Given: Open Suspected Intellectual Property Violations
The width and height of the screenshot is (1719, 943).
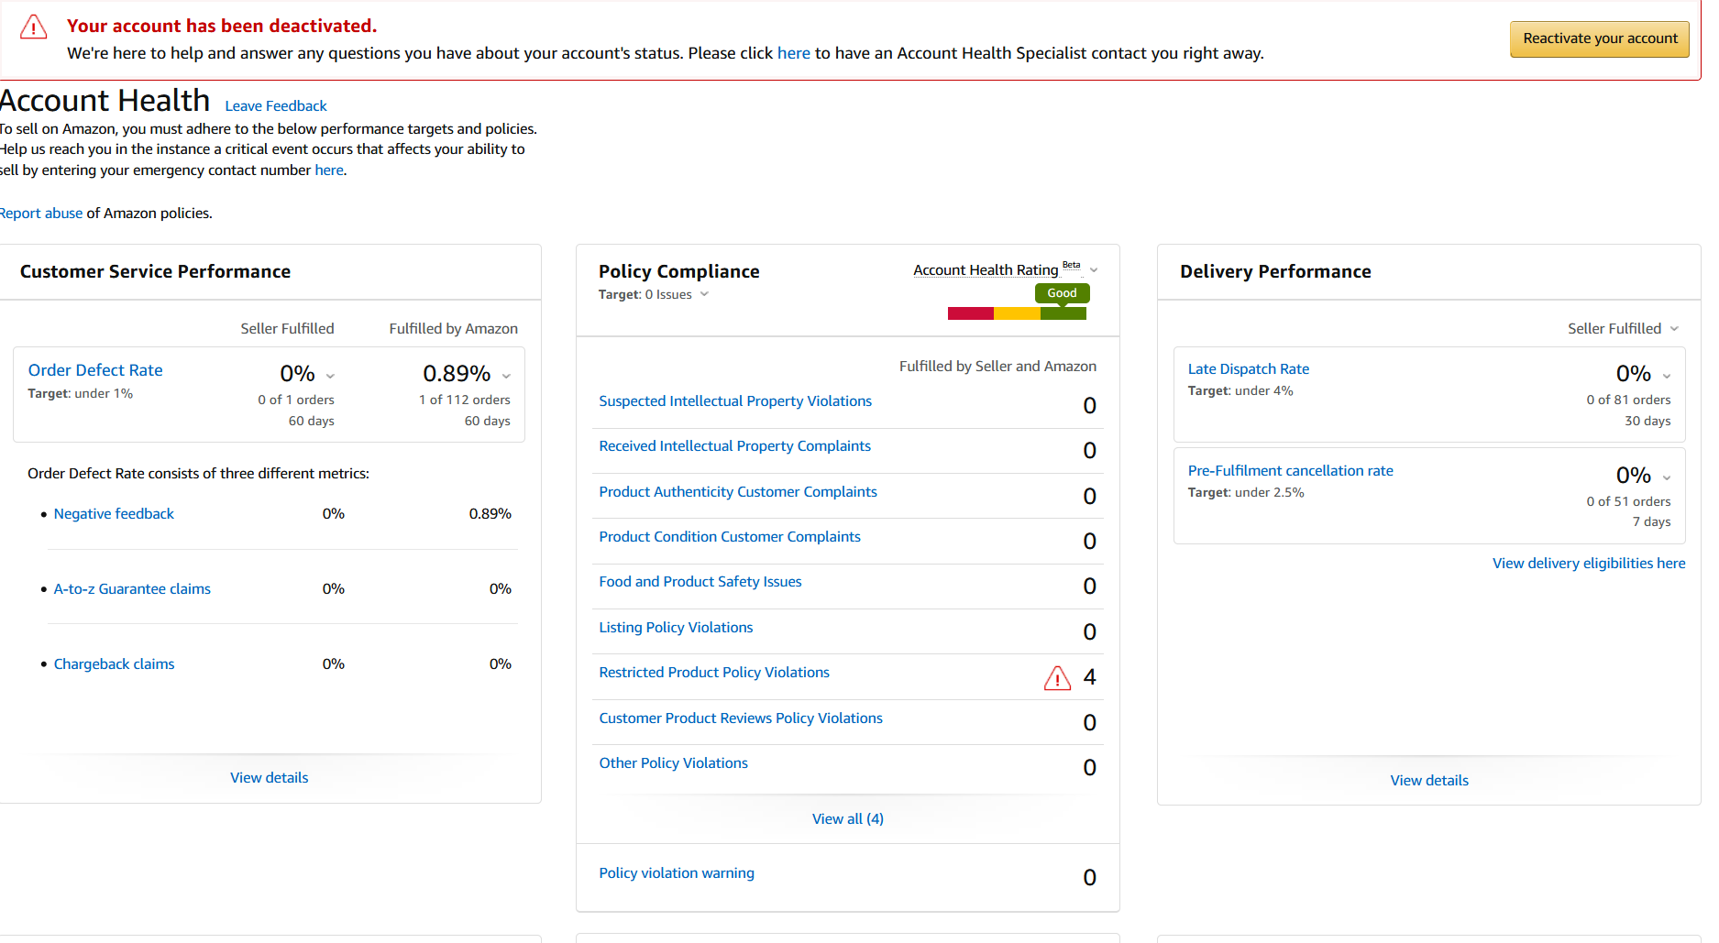Looking at the screenshot, I should pyautogui.click(x=735, y=401).
